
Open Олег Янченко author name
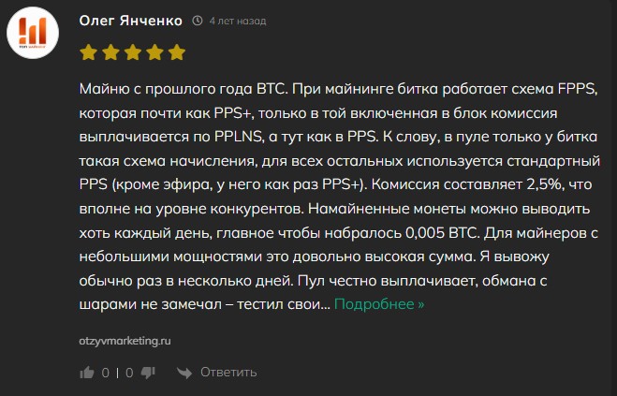pyautogui.click(x=131, y=21)
